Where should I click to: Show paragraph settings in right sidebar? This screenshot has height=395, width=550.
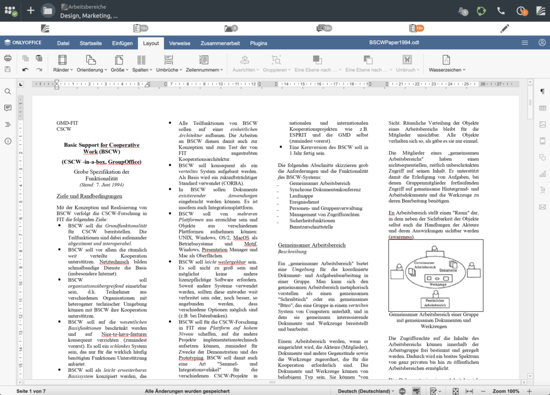[542, 92]
